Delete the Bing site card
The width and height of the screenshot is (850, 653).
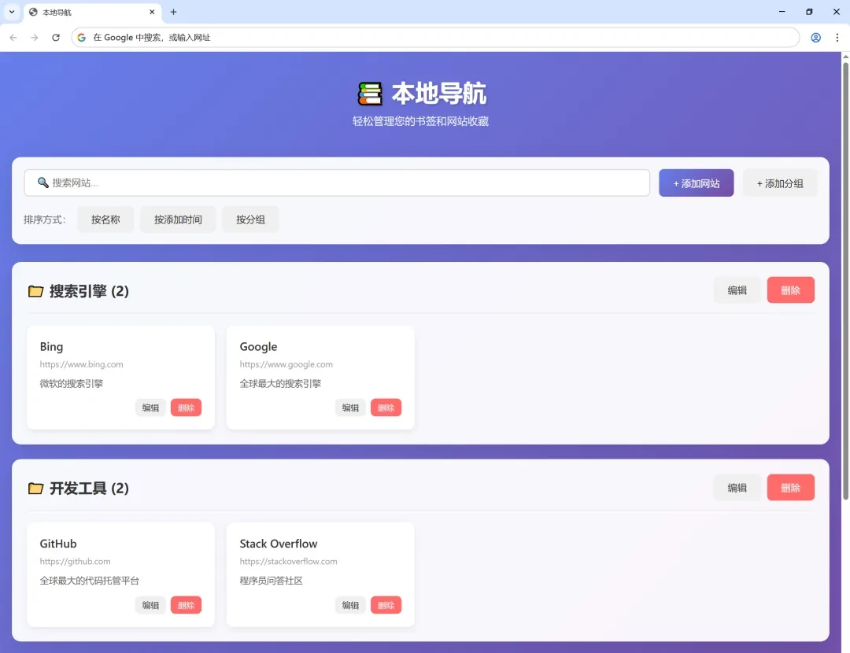(x=186, y=408)
